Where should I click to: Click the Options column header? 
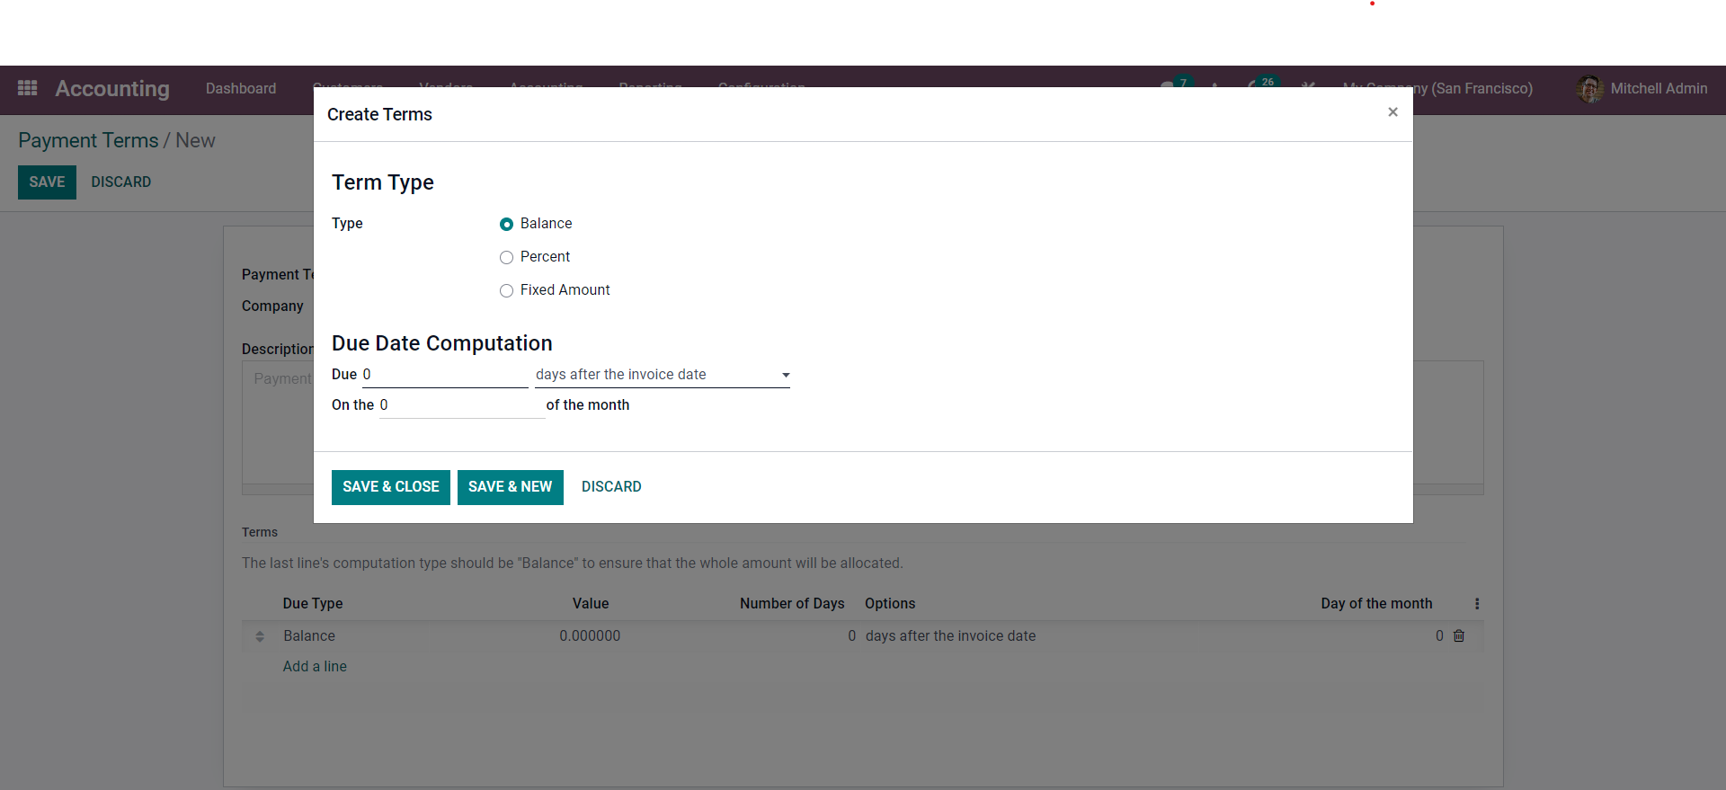(890, 604)
